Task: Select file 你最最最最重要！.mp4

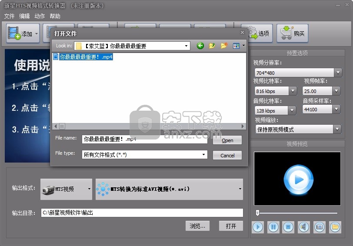Action: 83,57
